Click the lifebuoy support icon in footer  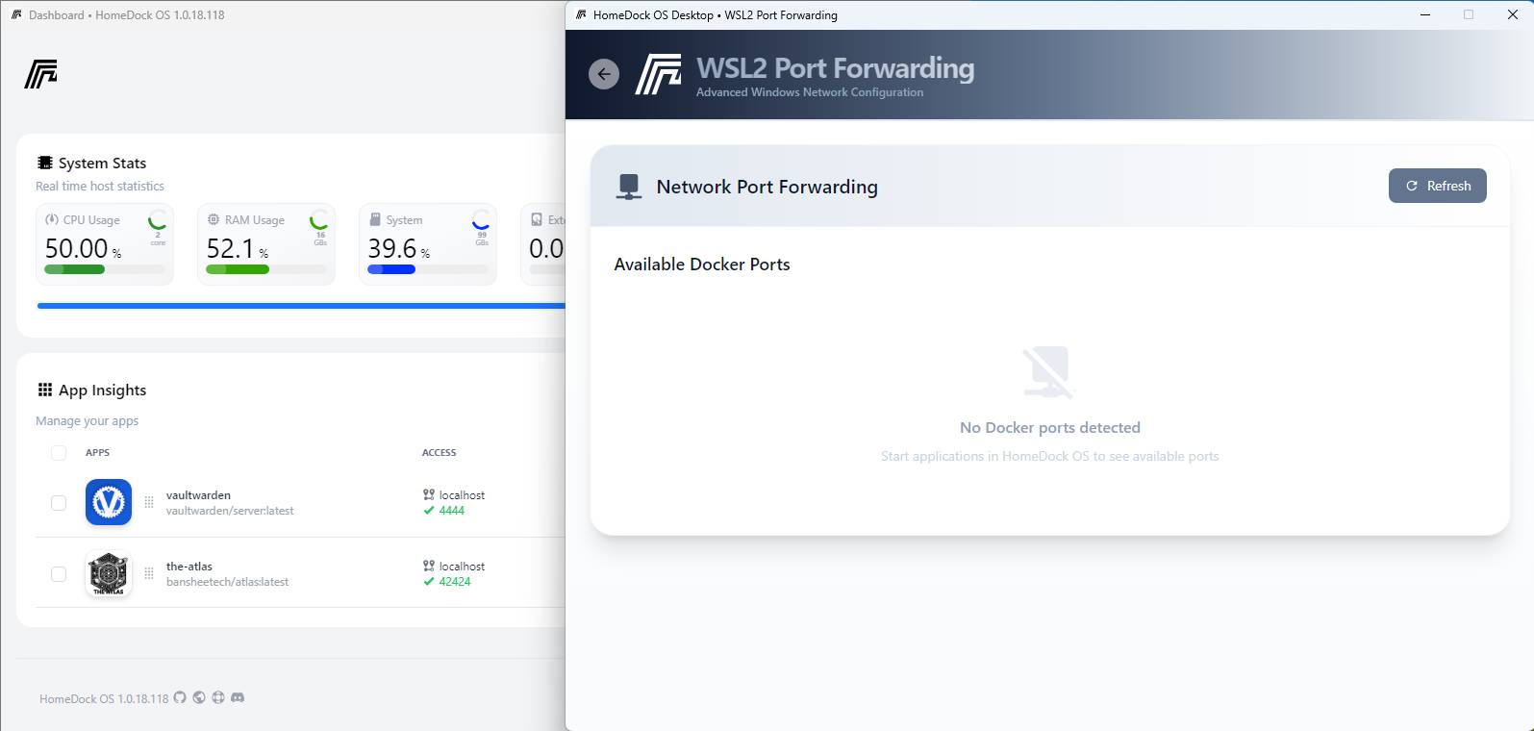click(218, 697)
